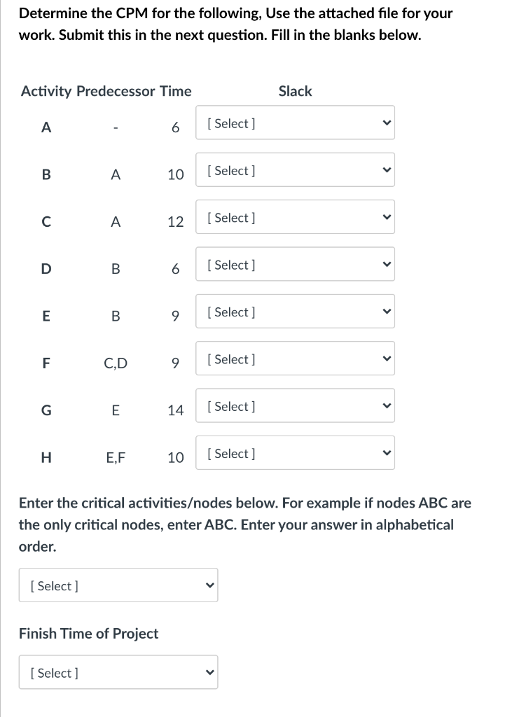Open the Slack dropdown for Activity G
Viewport: 505px width, 717px height.
pos(294,405)
